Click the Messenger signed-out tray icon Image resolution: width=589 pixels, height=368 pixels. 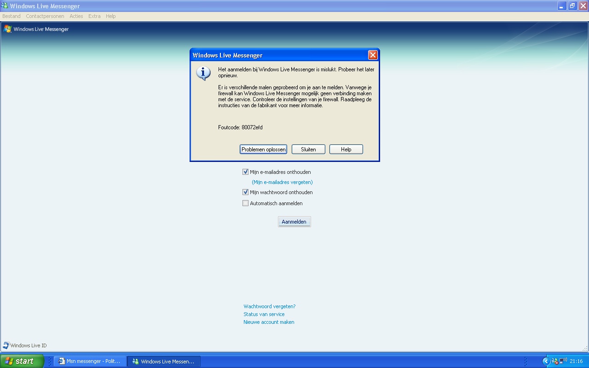point(555,361)
